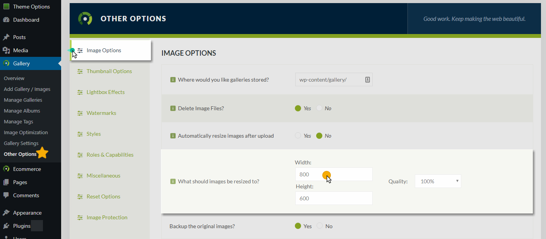This screenshot has width=546, height=239.
Task: Click sliders icon beside Image Options
Action: (80, 50)
